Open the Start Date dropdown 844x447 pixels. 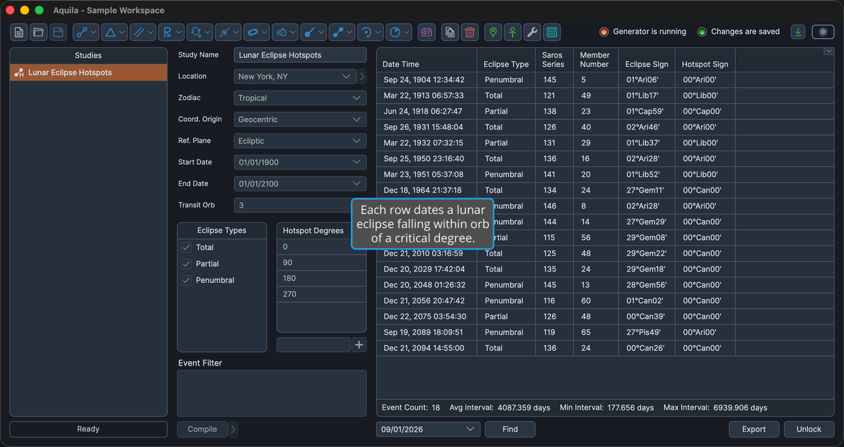300,162
